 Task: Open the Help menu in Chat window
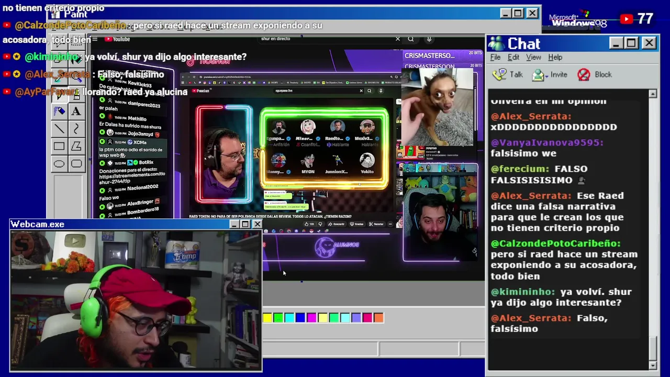[555, 57]
